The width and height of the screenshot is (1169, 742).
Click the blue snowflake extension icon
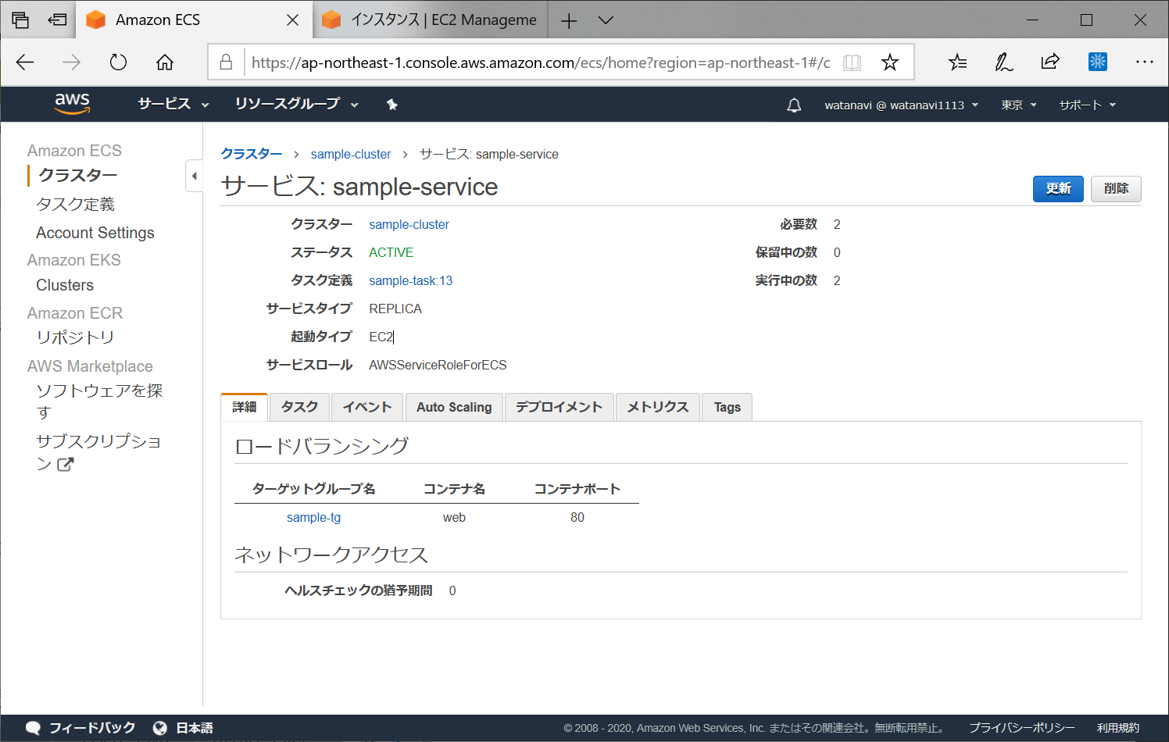(1098, 62)
